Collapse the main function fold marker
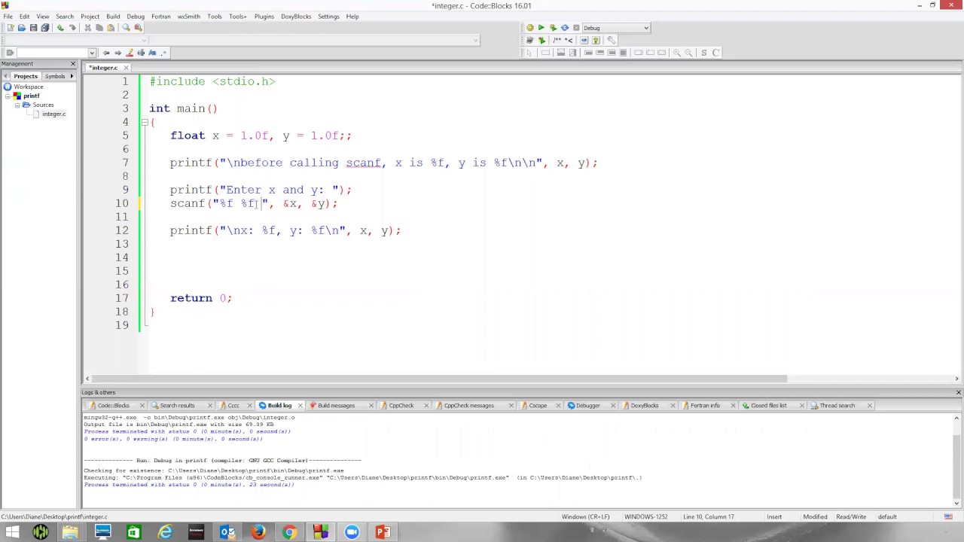This screenshot has height=542, width=964. [x=145, y=122]
